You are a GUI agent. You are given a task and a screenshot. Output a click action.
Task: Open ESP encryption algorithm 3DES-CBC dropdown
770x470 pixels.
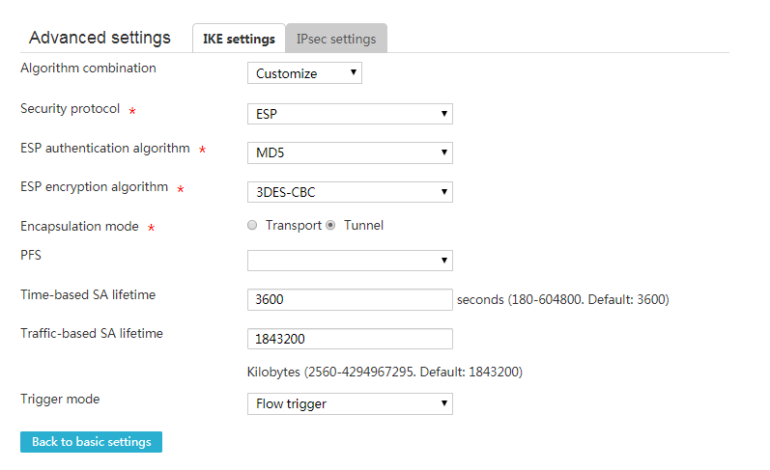pyautogui.click(x=350, y=192)
